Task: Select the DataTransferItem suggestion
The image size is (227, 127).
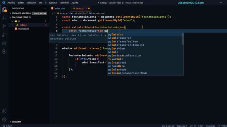Action: [145, 42]
